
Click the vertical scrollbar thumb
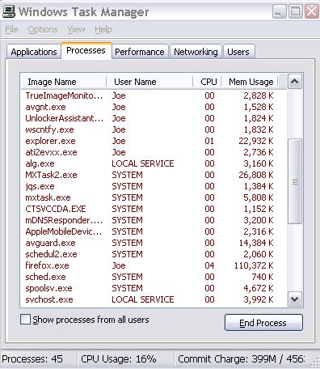[x=295, y=181]
